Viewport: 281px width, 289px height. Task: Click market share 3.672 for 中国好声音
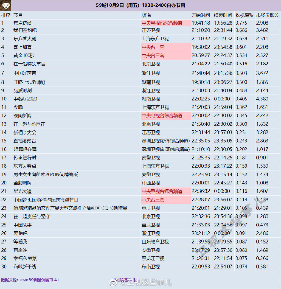[262, 73]
